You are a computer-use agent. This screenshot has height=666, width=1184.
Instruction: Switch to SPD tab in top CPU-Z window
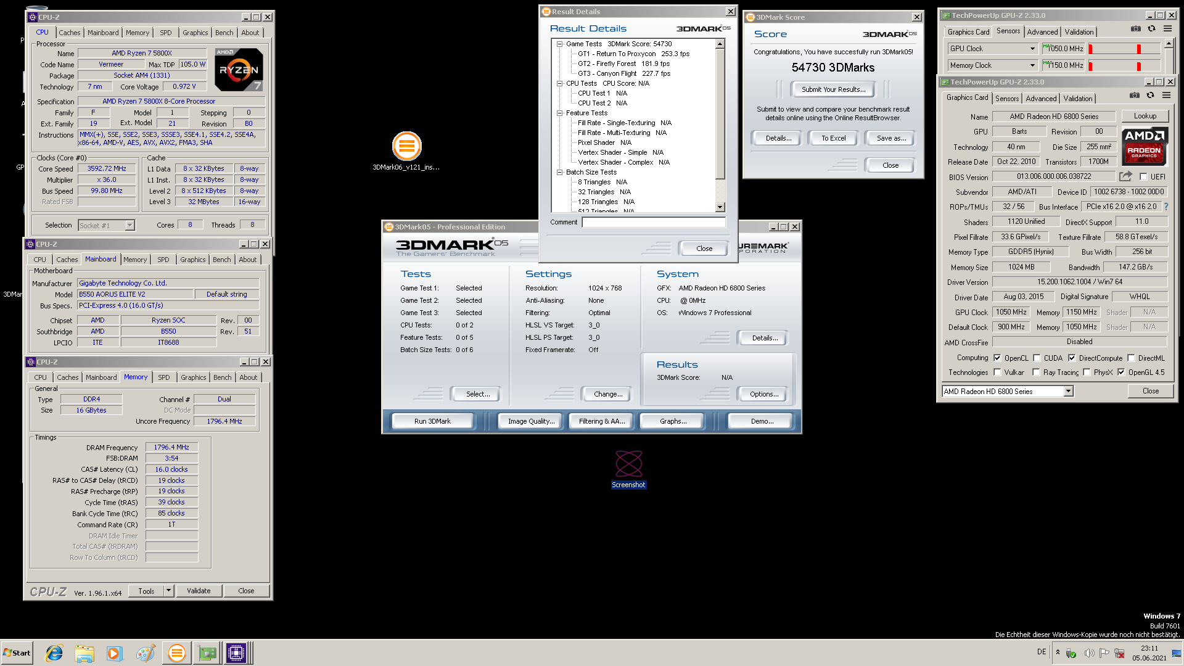[166, 33]
